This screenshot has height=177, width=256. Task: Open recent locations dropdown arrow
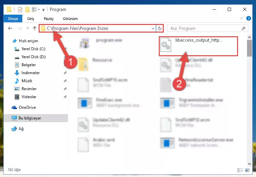[x=28, y=28]
